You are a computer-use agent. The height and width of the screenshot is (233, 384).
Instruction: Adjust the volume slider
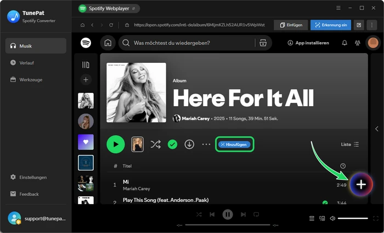coord(353,218)
